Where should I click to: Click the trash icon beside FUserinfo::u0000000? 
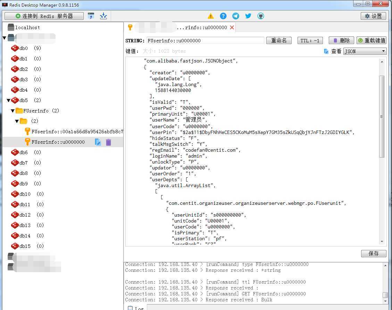click(108, 142)
